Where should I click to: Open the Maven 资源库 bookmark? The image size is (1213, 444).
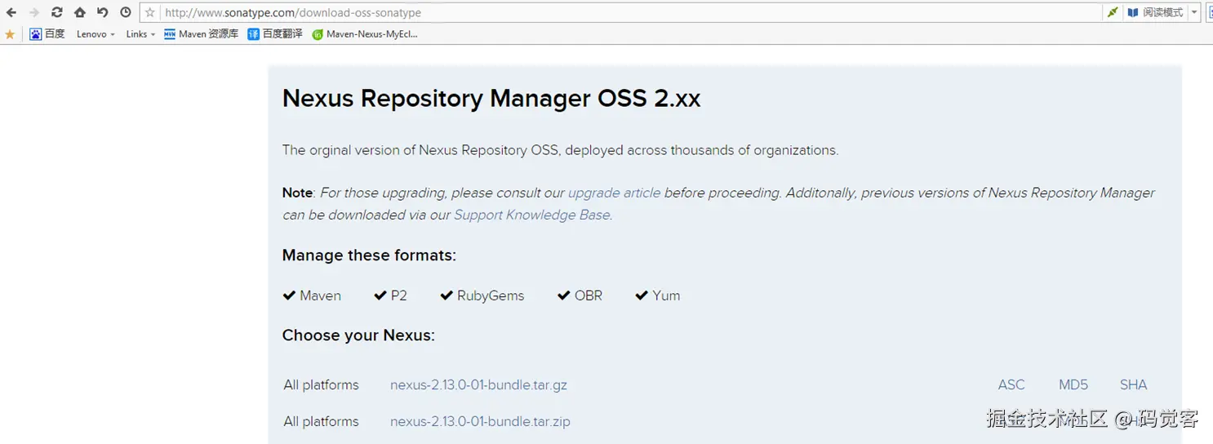point(201,34)
